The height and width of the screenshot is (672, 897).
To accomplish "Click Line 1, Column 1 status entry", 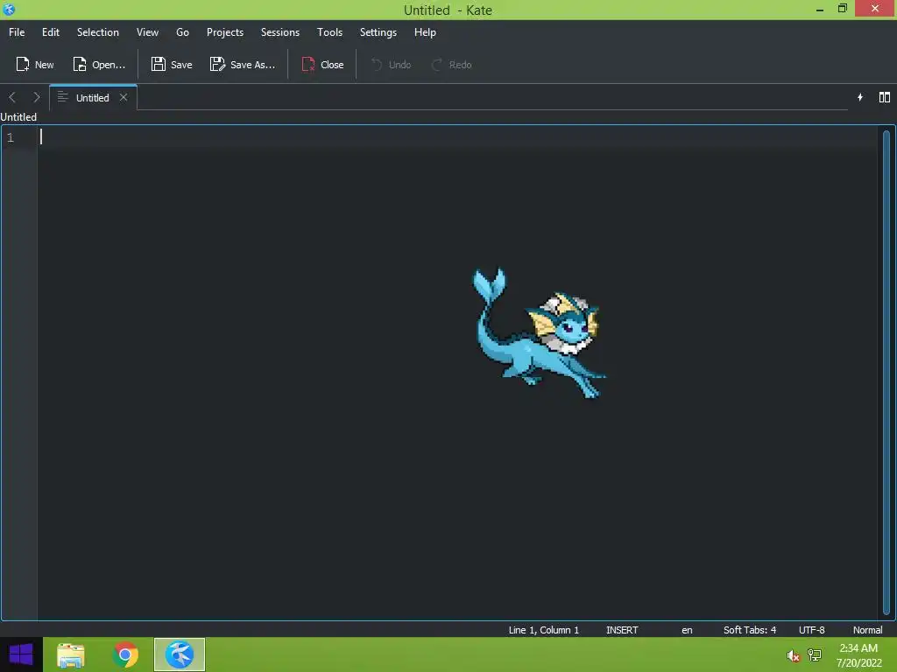I will point(543,630).
